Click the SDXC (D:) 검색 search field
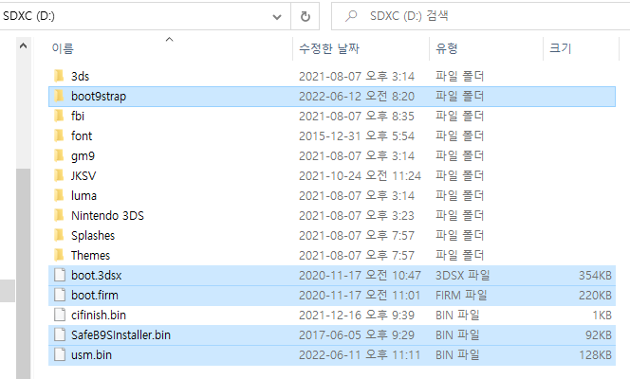This screenshot has width=630, height=379. 480,16
